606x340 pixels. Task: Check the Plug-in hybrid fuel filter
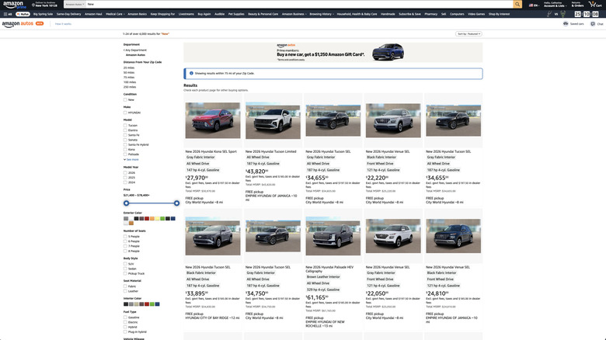tap(125, 332)
